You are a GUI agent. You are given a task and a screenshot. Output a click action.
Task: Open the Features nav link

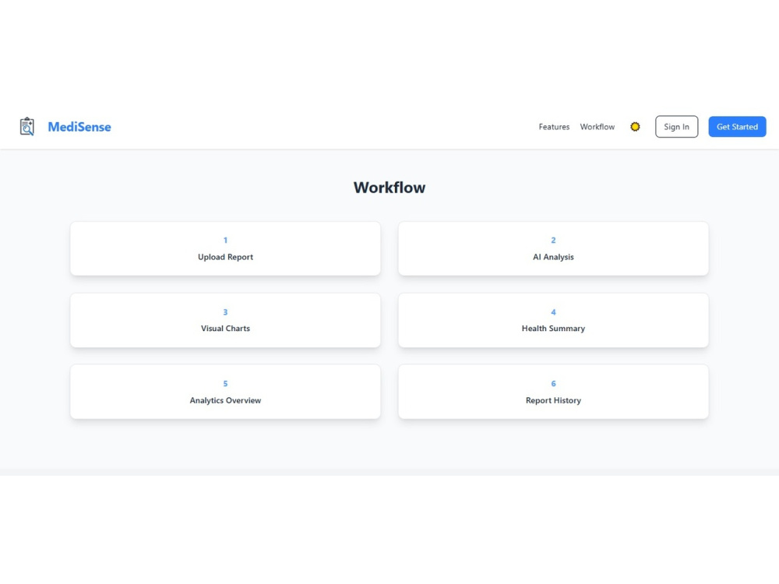pyautogui.click(x=554, y=127)
